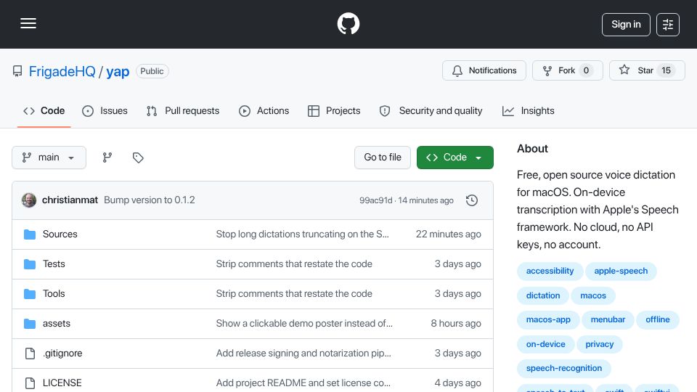Viewport: 697px width, 392px height.
Task: Click the LICENSE file icon
Action: coord(30,383)
